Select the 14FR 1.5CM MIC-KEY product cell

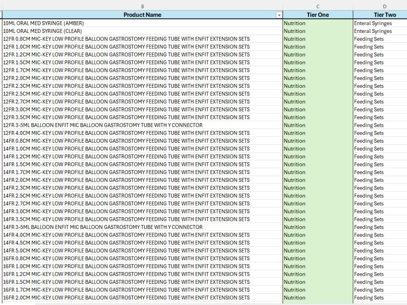pos(142,164)
